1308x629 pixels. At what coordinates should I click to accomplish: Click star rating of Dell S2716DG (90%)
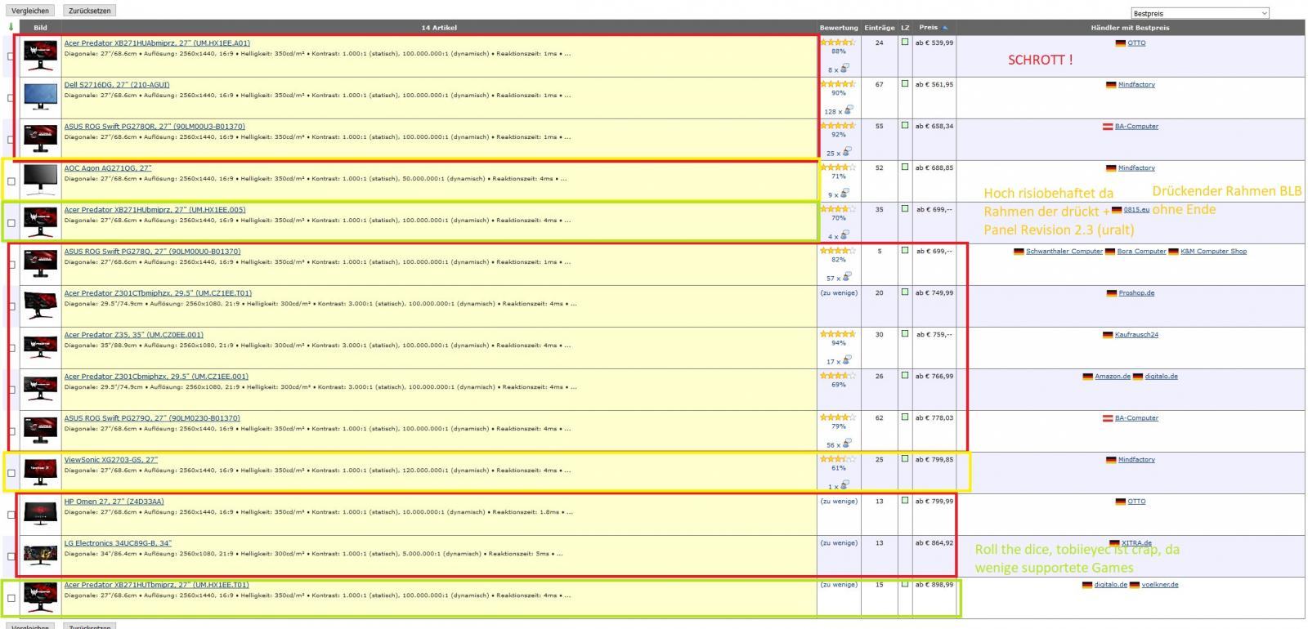(x=838, y=83)
